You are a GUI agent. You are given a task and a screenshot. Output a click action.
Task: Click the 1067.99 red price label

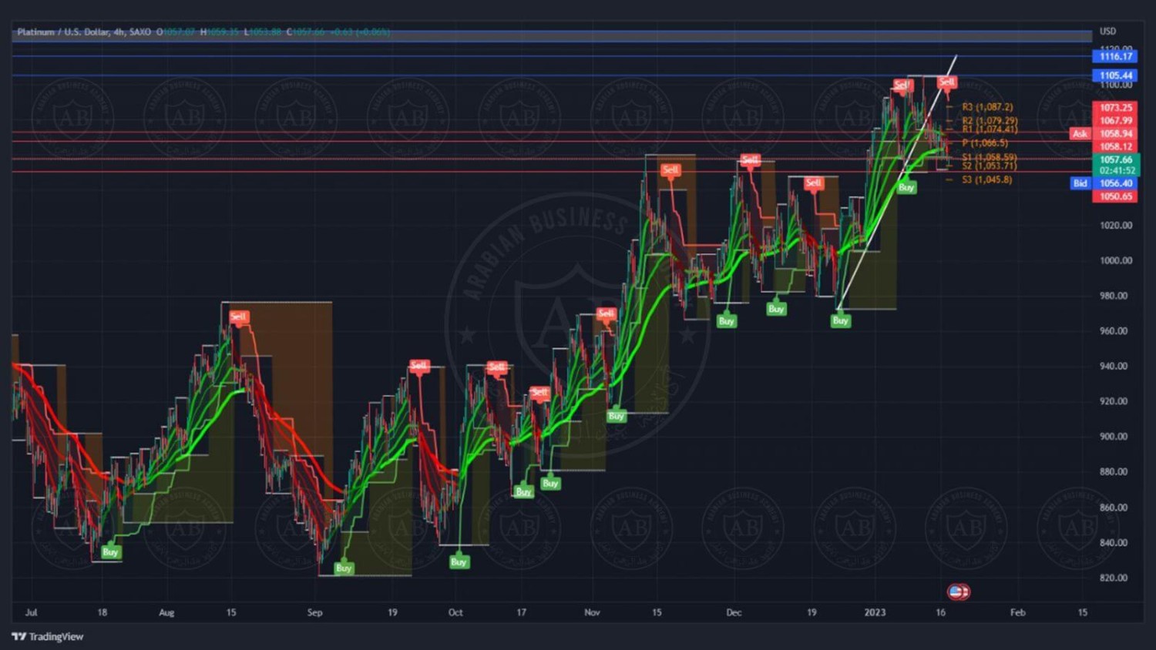pos(1115,120)
